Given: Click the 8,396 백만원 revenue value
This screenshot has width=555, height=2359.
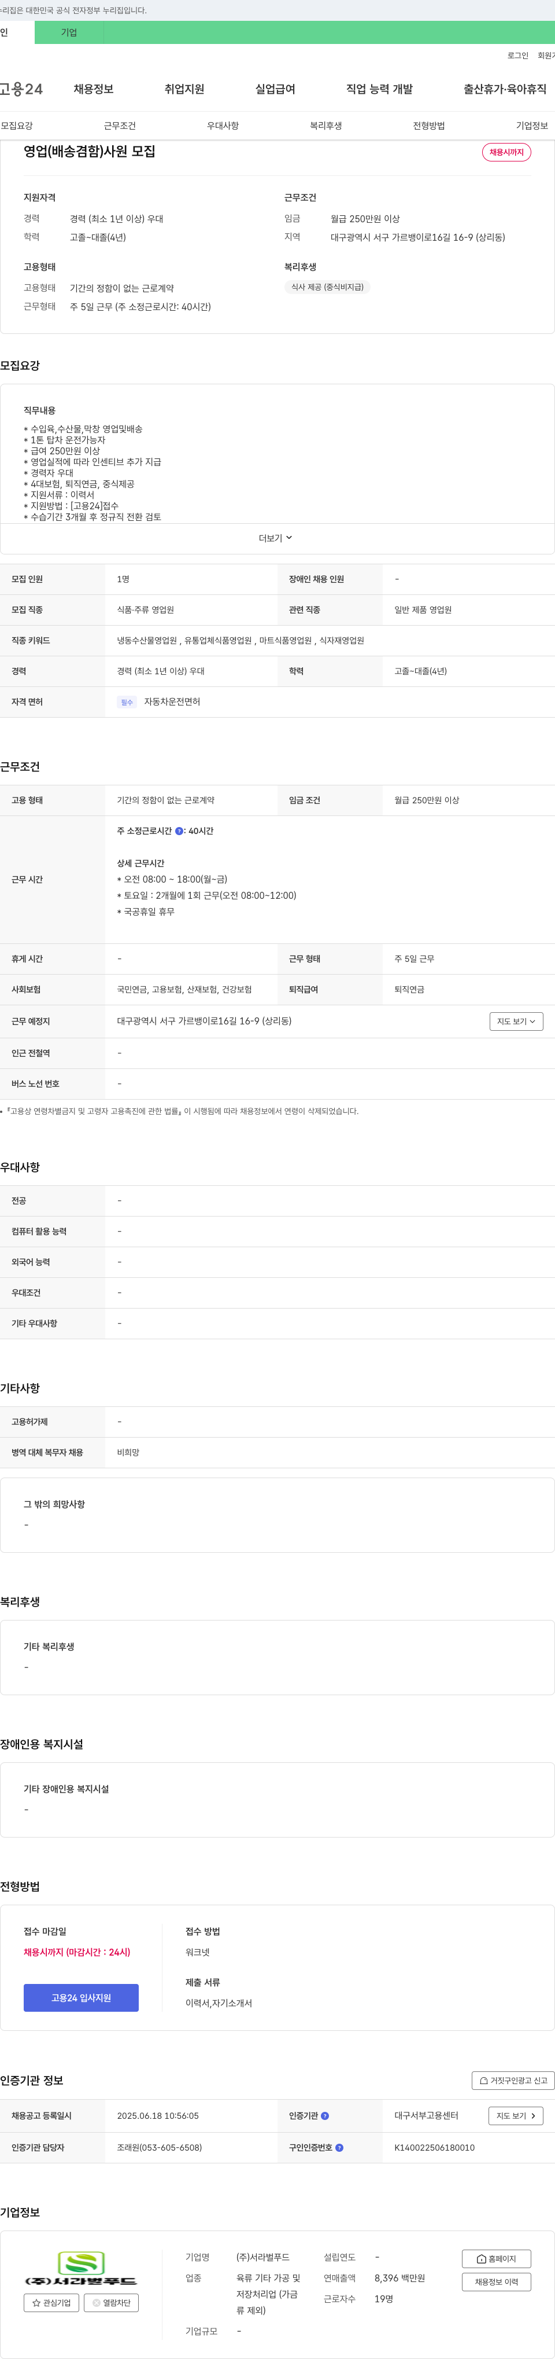Looking at the screenshot, I should (x=399, y=2277).
